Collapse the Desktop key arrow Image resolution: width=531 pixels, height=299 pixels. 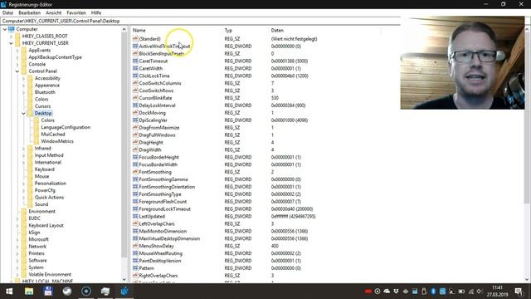[23, 113]
